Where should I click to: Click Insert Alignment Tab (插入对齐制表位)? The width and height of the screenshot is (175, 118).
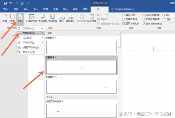pyautogui.click(x=152, y=24)
